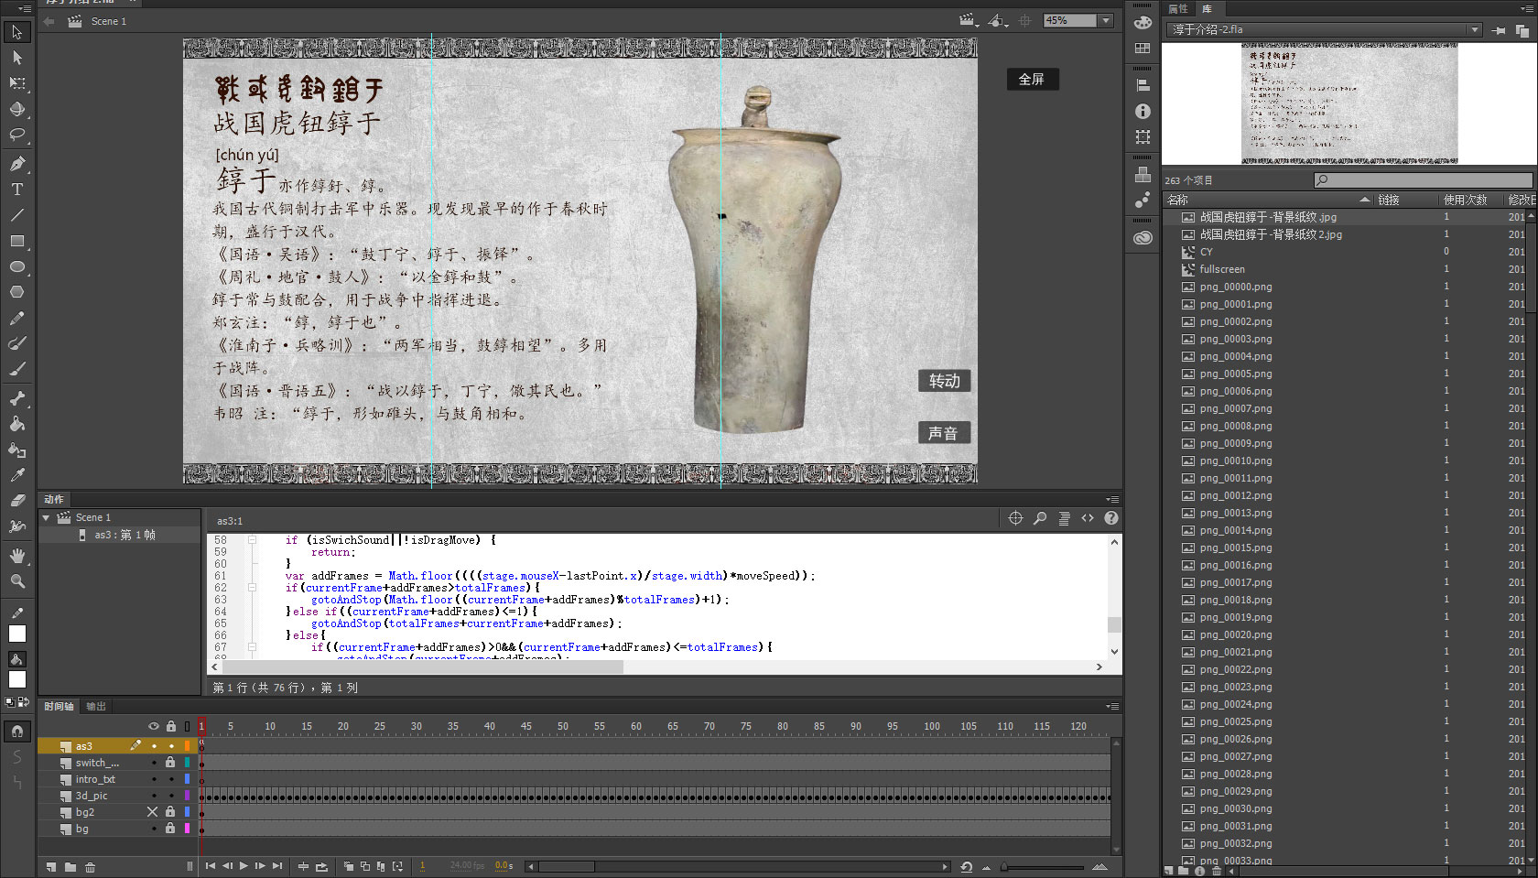Activate the Hand tool
Viewport: 1538px width, 878px height.
[x=16, y=556]
